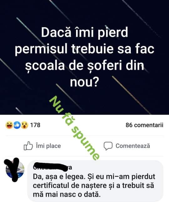Click the comment line about certificatul de naștere

[94, 186]
